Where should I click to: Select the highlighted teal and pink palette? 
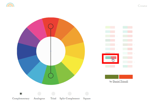pyautogui.click(x=111, y=58)
